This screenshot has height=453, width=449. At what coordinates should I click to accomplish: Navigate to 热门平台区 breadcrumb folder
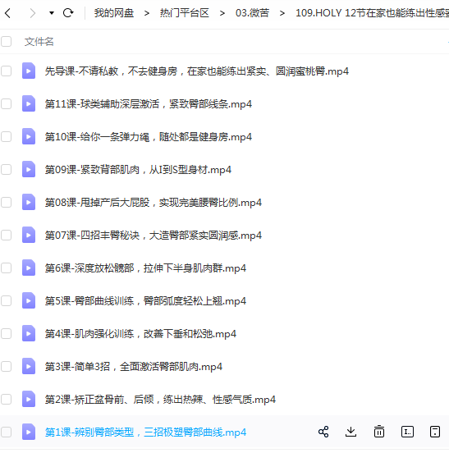point(185,13)
